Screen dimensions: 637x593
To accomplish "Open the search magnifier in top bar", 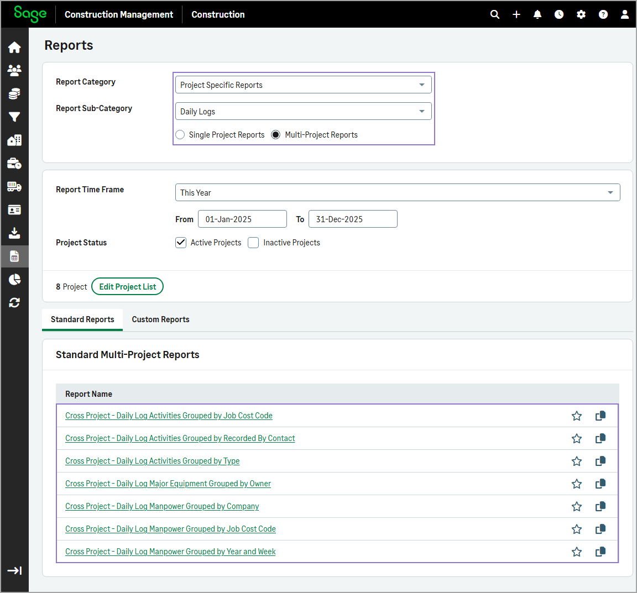I will 495,14.
